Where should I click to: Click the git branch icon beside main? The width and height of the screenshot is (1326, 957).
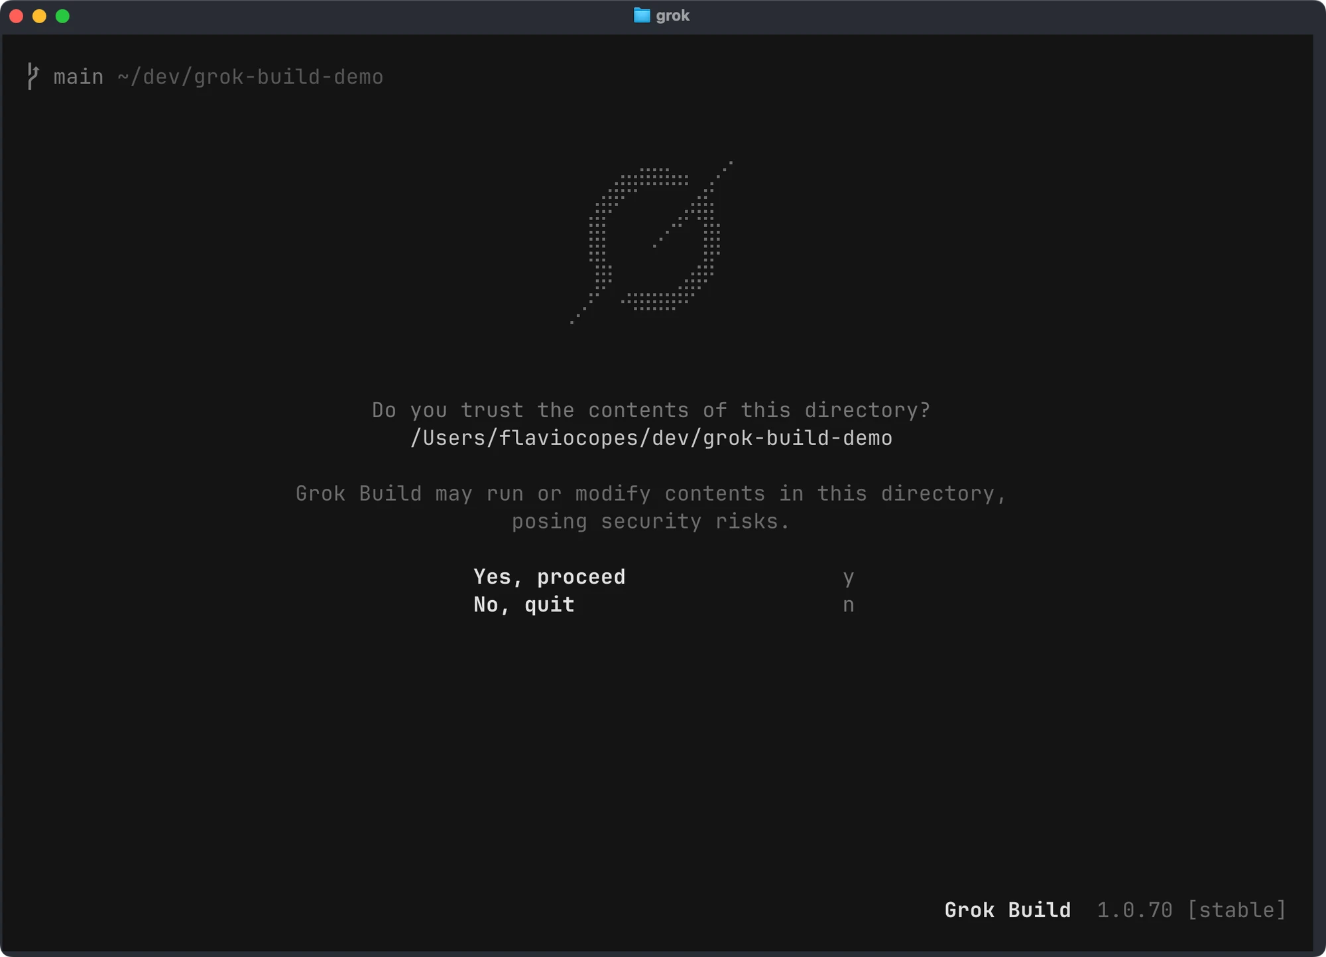click(x=32, y=76)
